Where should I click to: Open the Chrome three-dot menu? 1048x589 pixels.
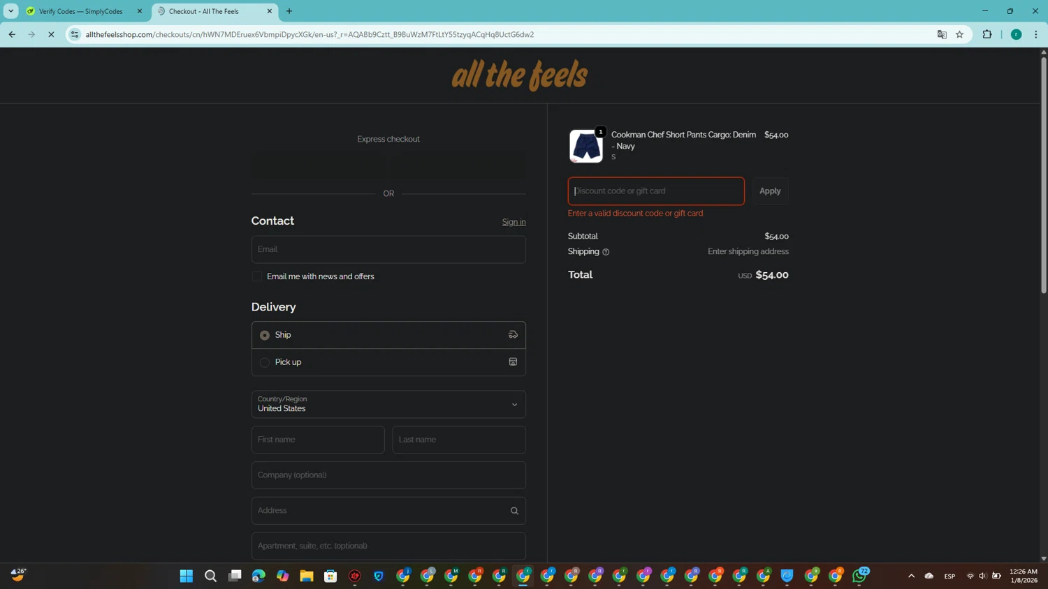(1036, 34)
